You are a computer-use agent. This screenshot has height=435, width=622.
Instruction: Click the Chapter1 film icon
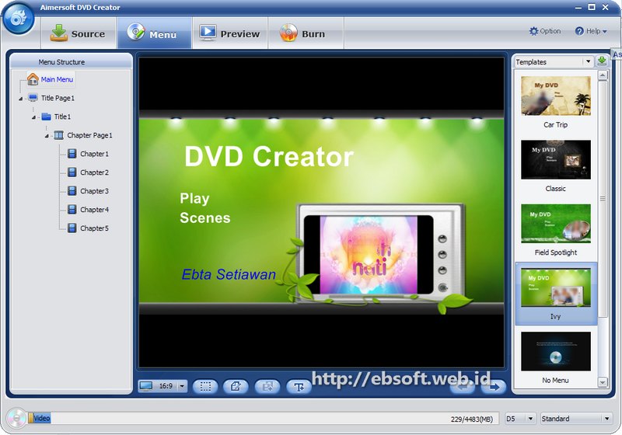click(x=72, y=154)
